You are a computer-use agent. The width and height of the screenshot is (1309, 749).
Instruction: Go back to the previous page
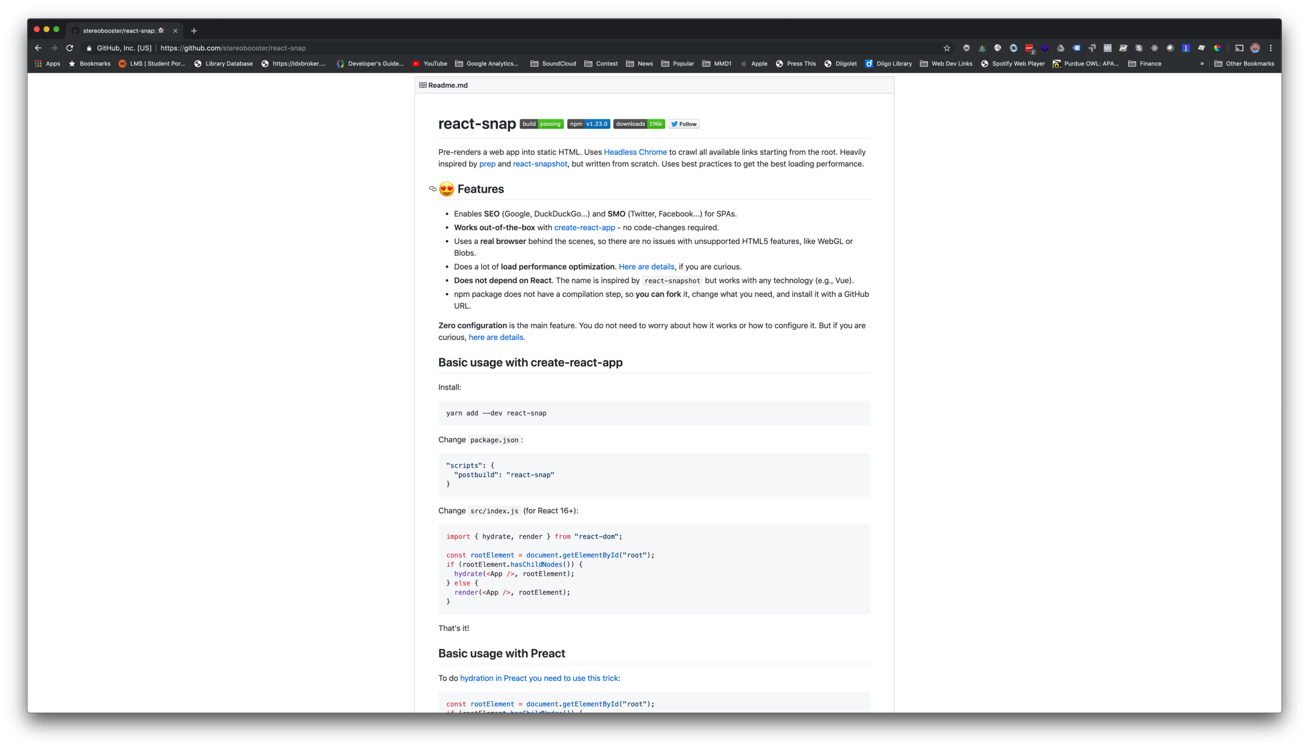tap(38, 48)
